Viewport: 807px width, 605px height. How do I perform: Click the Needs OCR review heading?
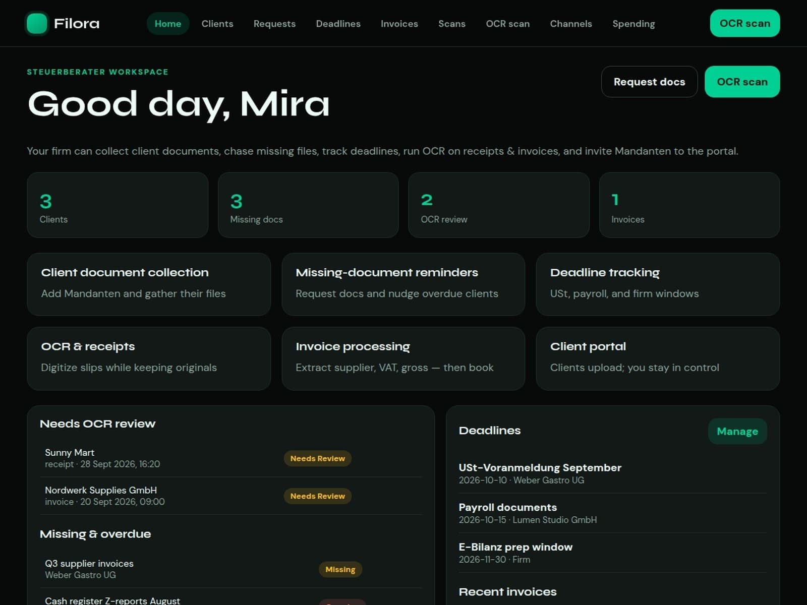pyautogui.click(x=97, y=424)
